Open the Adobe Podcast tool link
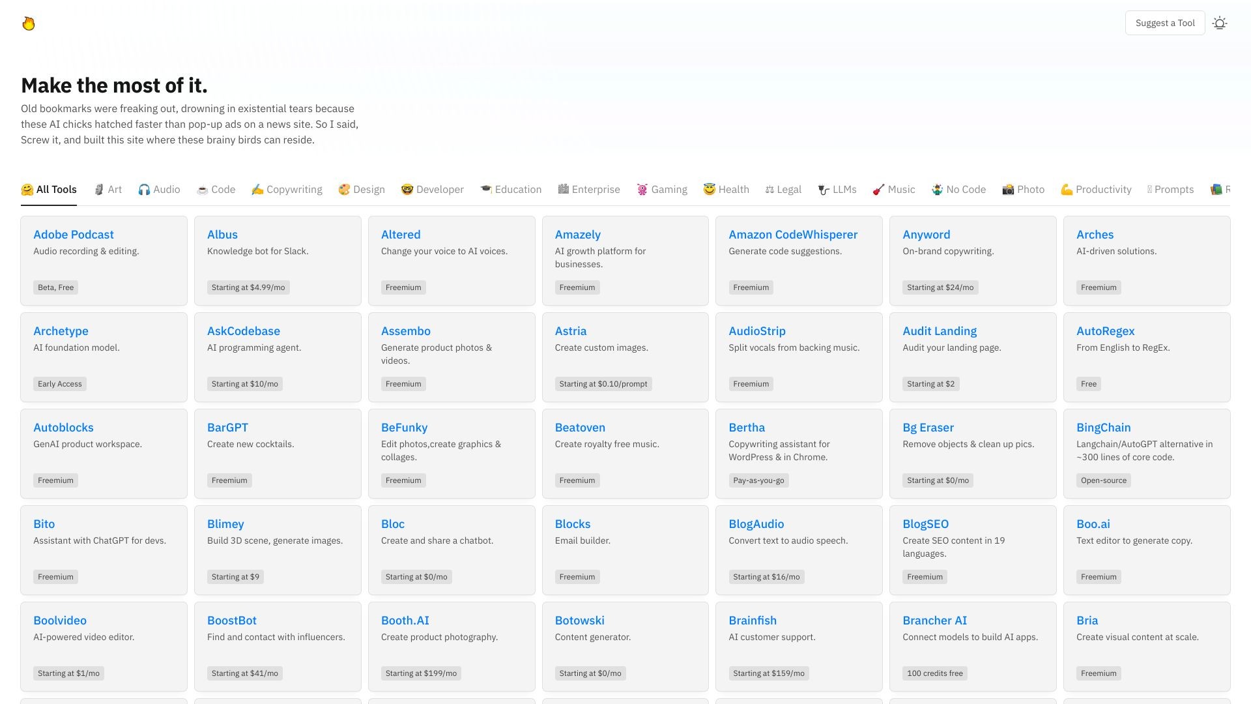The width and height of the screenshot is (1251, 704). tap(74, 235)
